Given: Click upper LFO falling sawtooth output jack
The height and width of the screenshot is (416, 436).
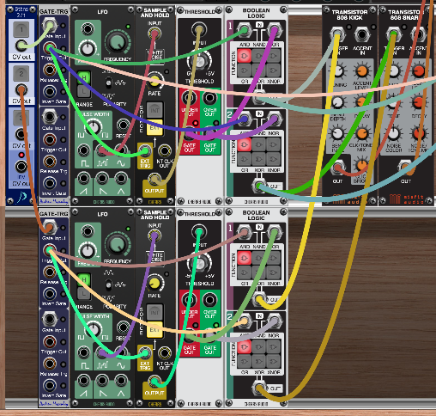Looking at the screenshot, I should 102,178.
